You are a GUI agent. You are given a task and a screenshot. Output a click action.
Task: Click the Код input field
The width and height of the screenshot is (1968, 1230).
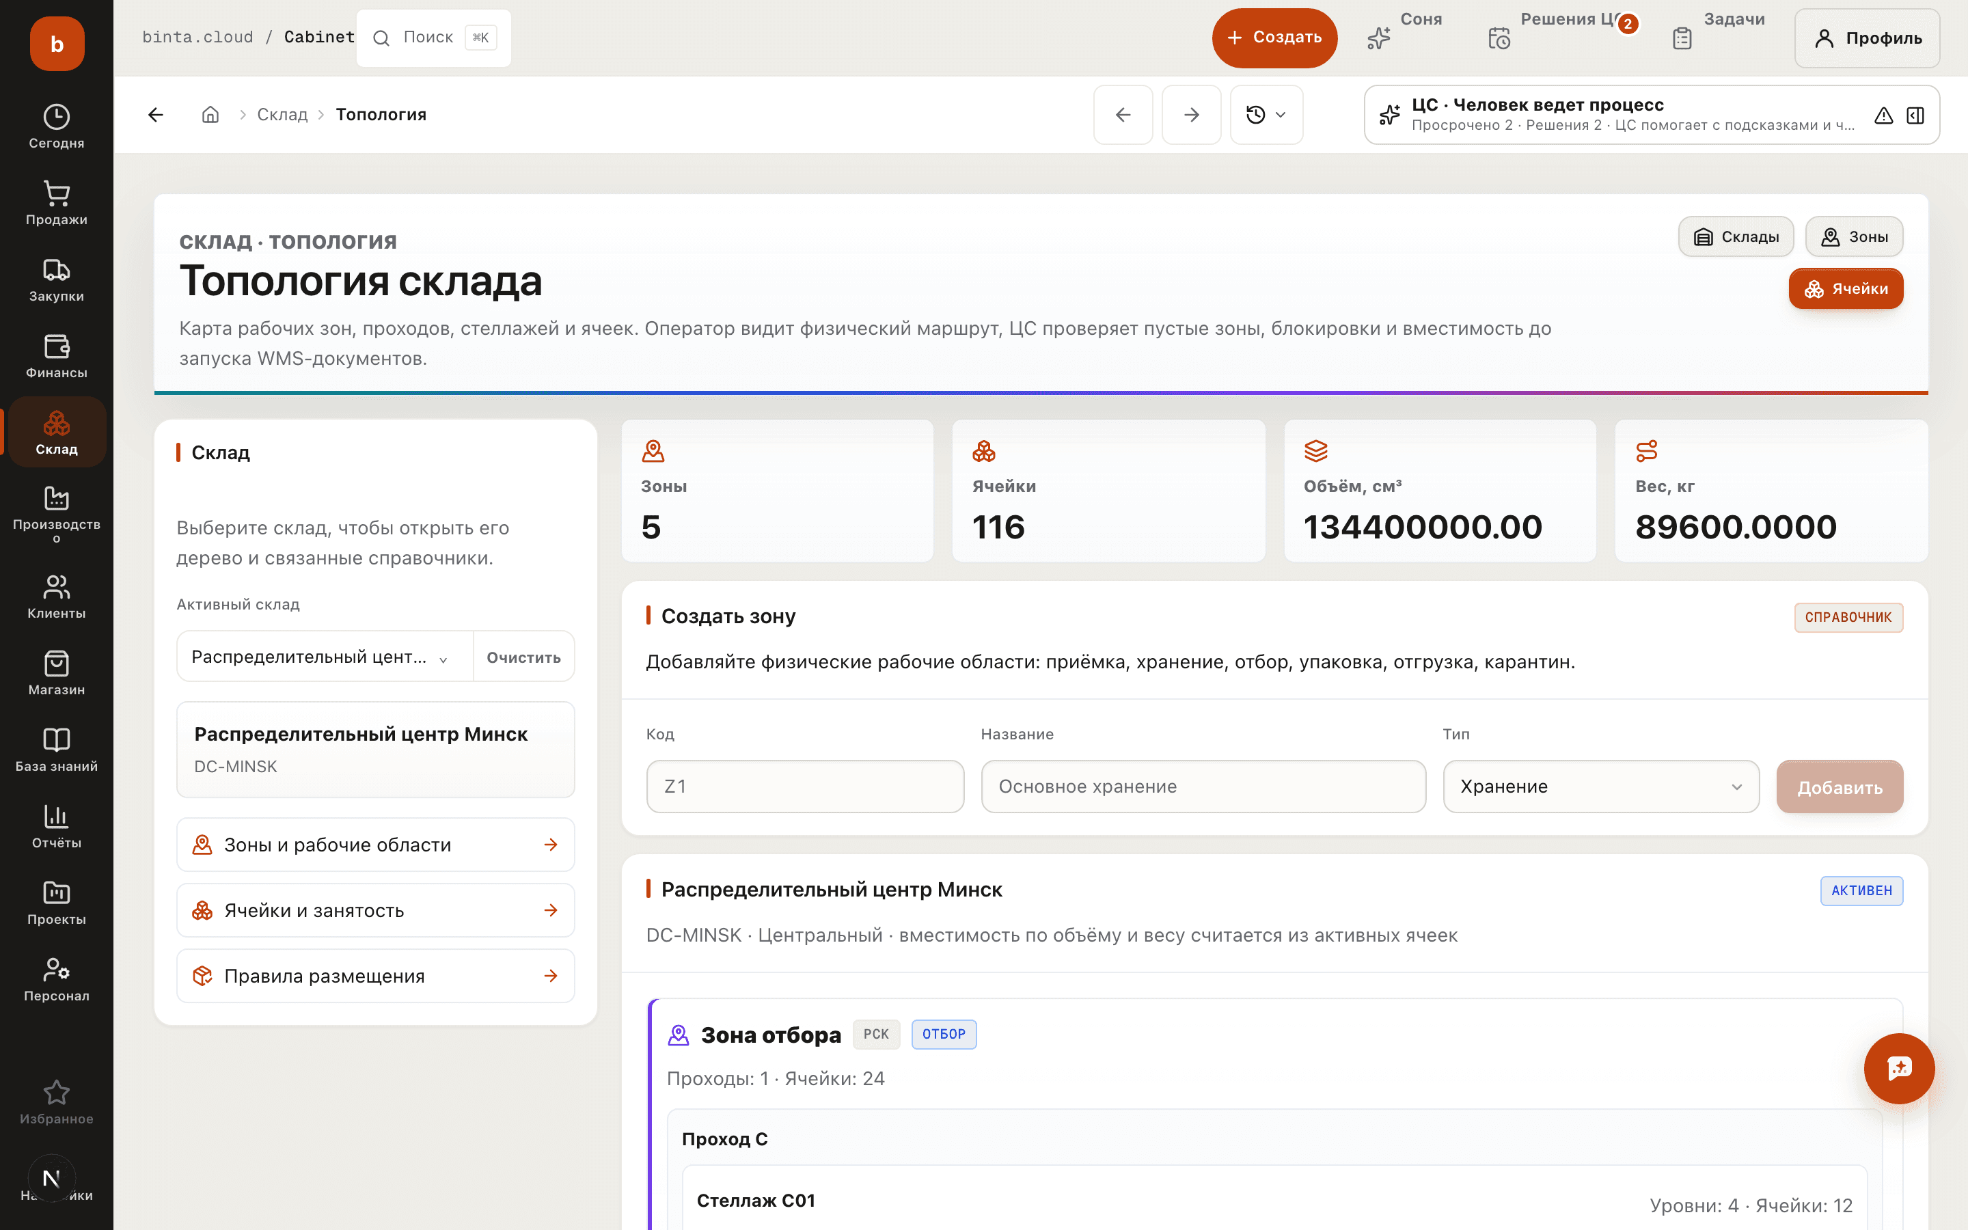click(x=805, y=787)
